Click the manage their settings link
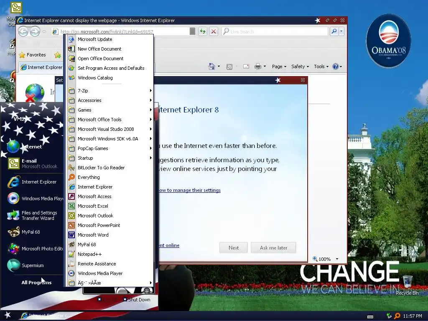 point(190,190)
